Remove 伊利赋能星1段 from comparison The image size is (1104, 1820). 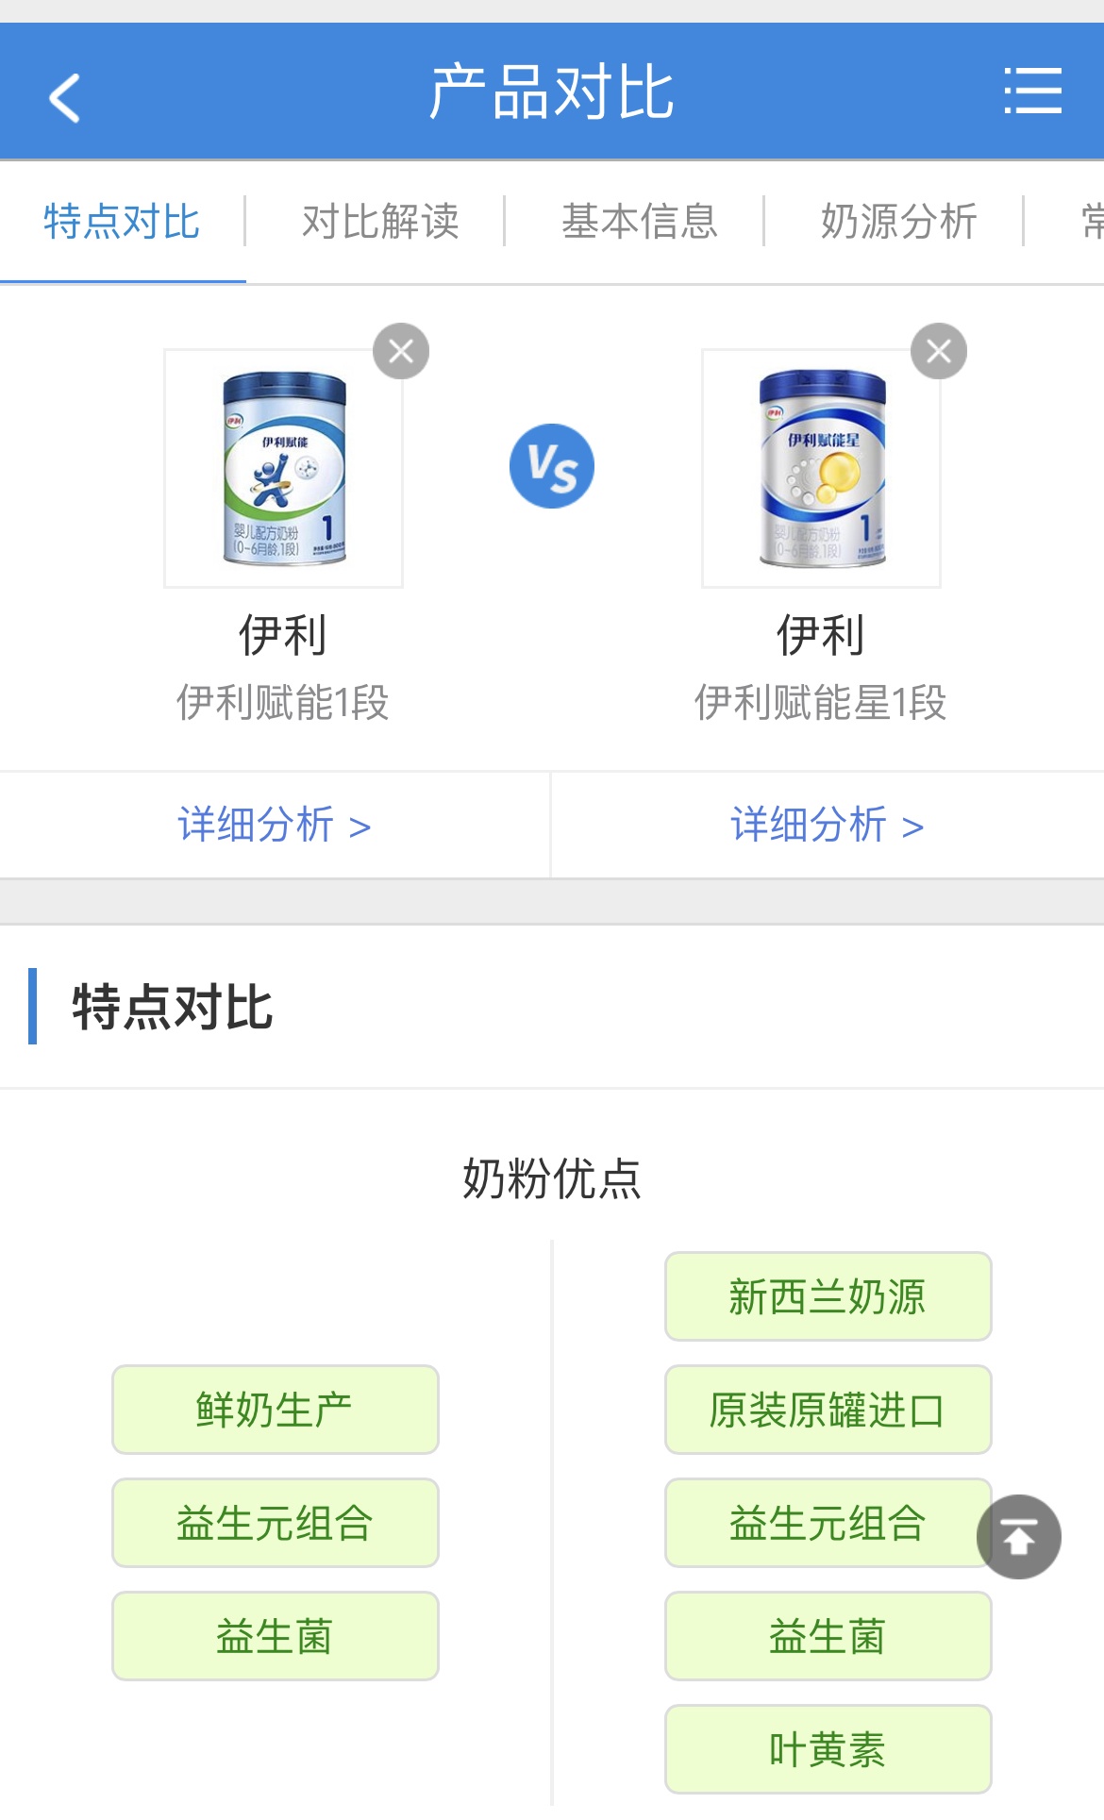(x=938, y=352)
